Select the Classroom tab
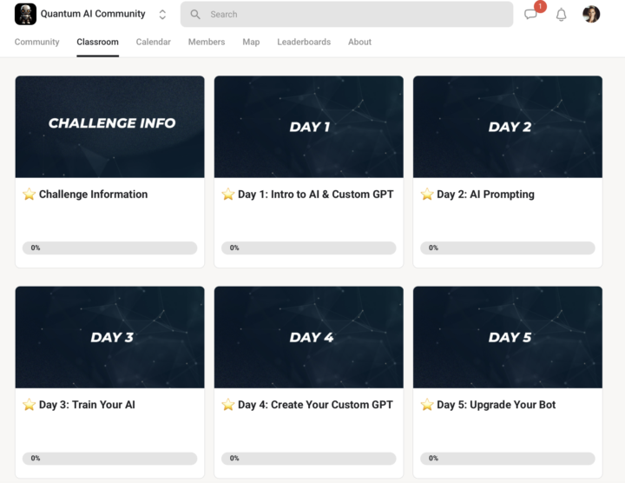Viewport: 625px width, 483px height. click(x=97, y=42)
